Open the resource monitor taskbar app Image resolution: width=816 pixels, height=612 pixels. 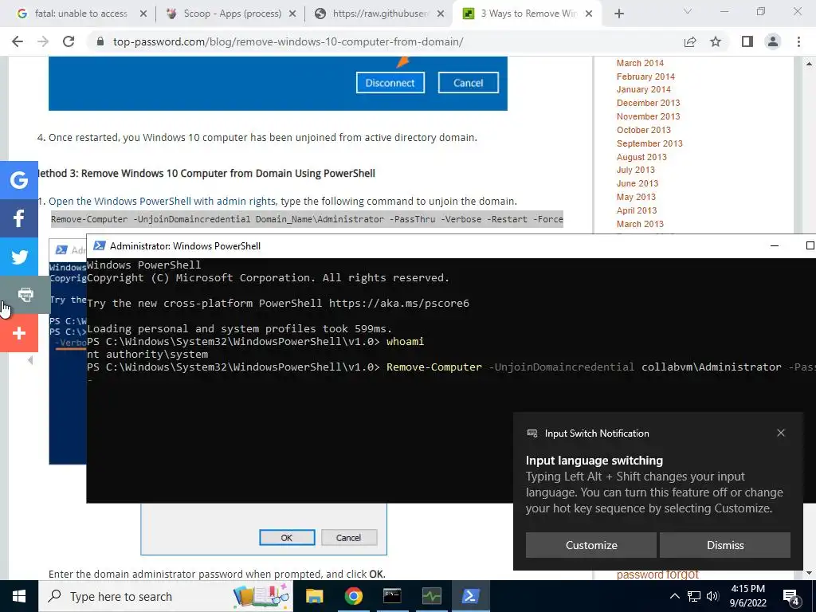pos(431,596)
